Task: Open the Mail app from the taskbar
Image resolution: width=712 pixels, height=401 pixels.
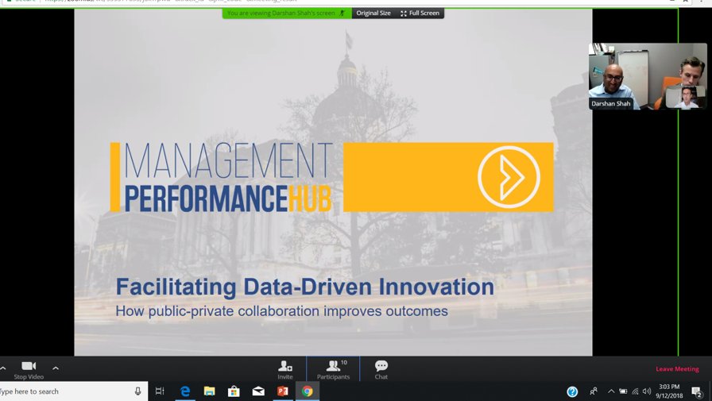Action: click(258, 391)
